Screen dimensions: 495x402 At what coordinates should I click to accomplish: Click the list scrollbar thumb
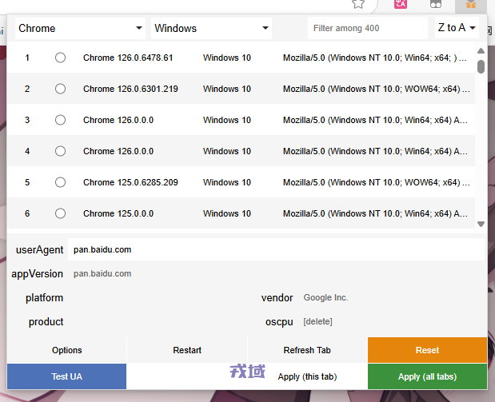481,66
